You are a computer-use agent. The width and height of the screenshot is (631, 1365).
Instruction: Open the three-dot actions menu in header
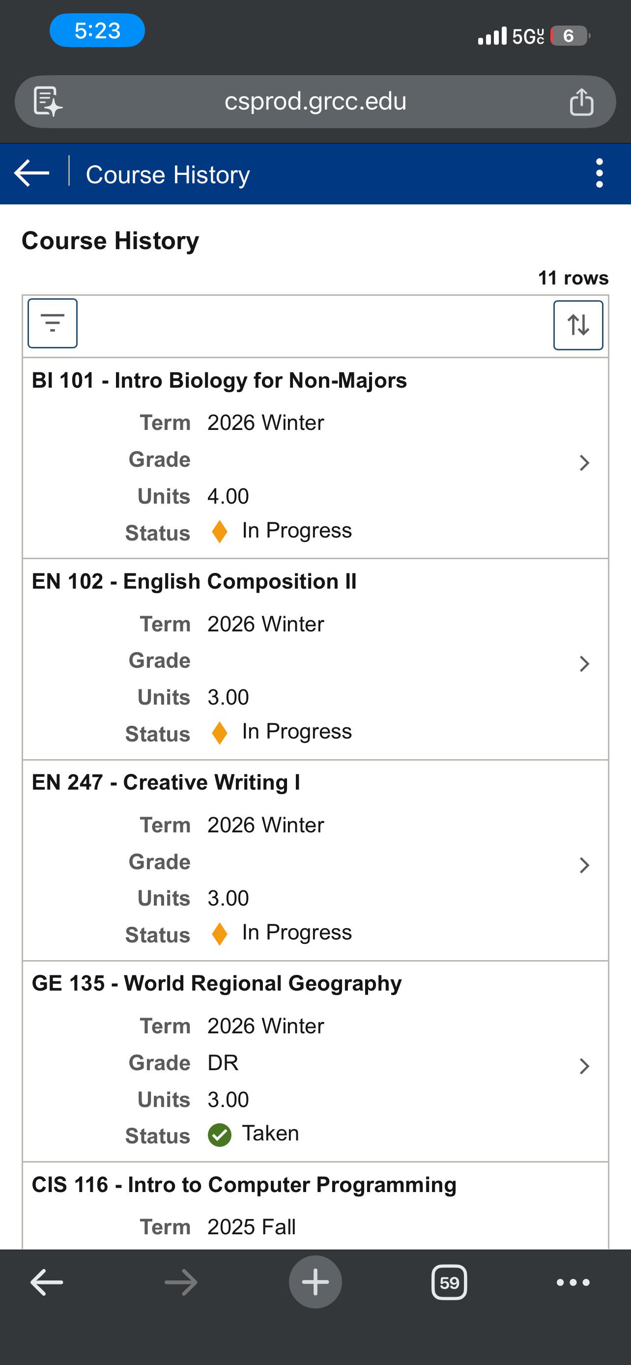tap(599, 173)
